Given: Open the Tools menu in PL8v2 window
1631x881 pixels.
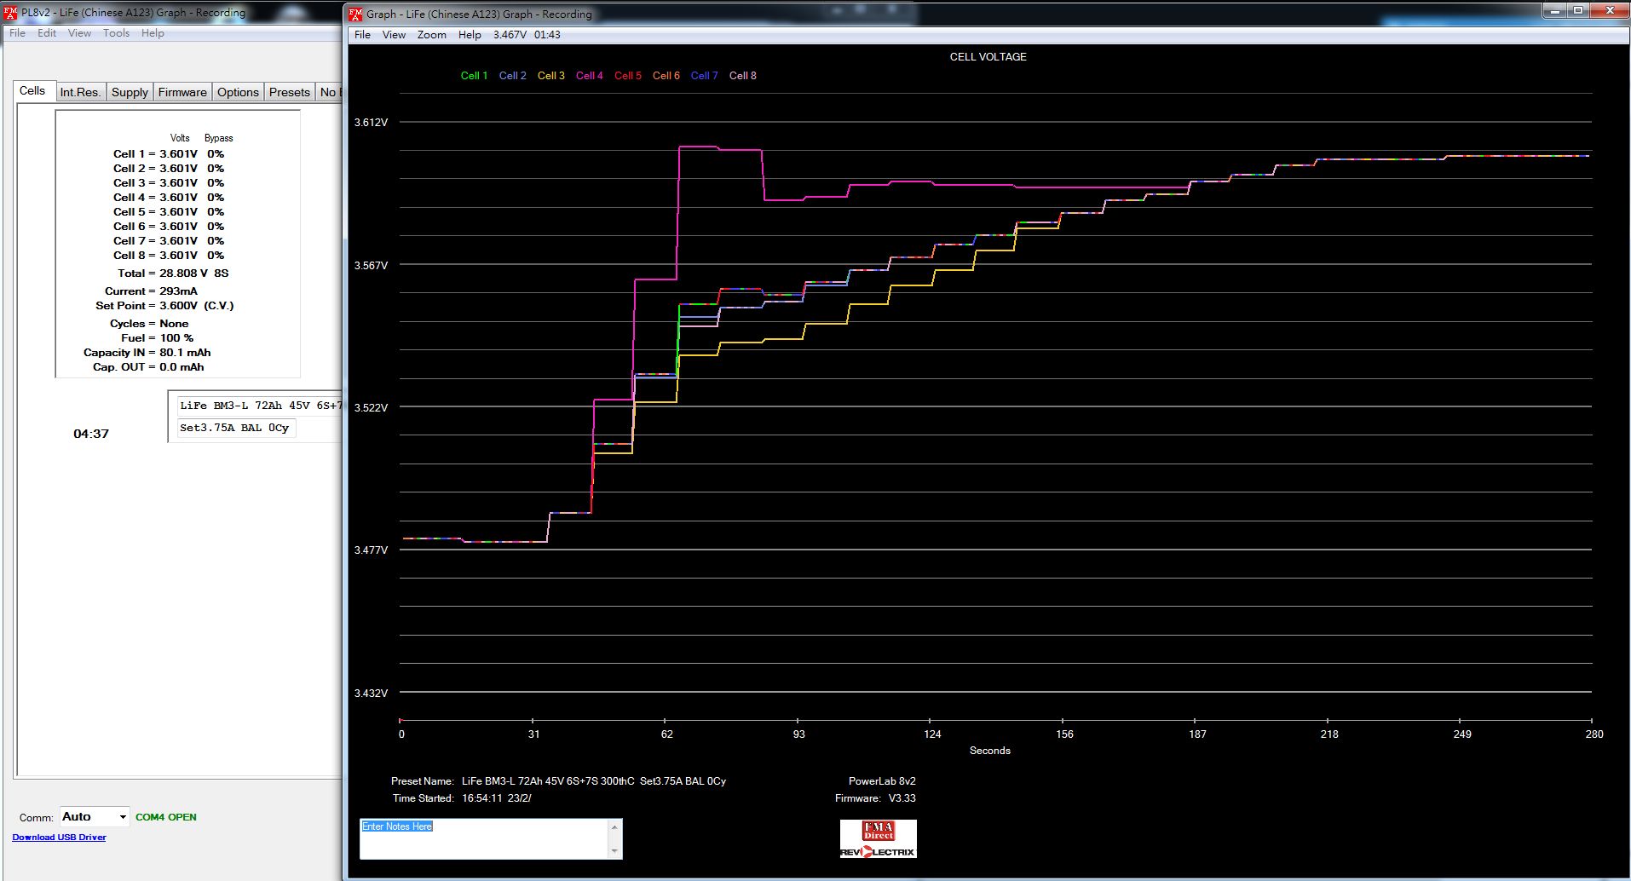Looking at the screenshot, I should click(x=116, y=33).
